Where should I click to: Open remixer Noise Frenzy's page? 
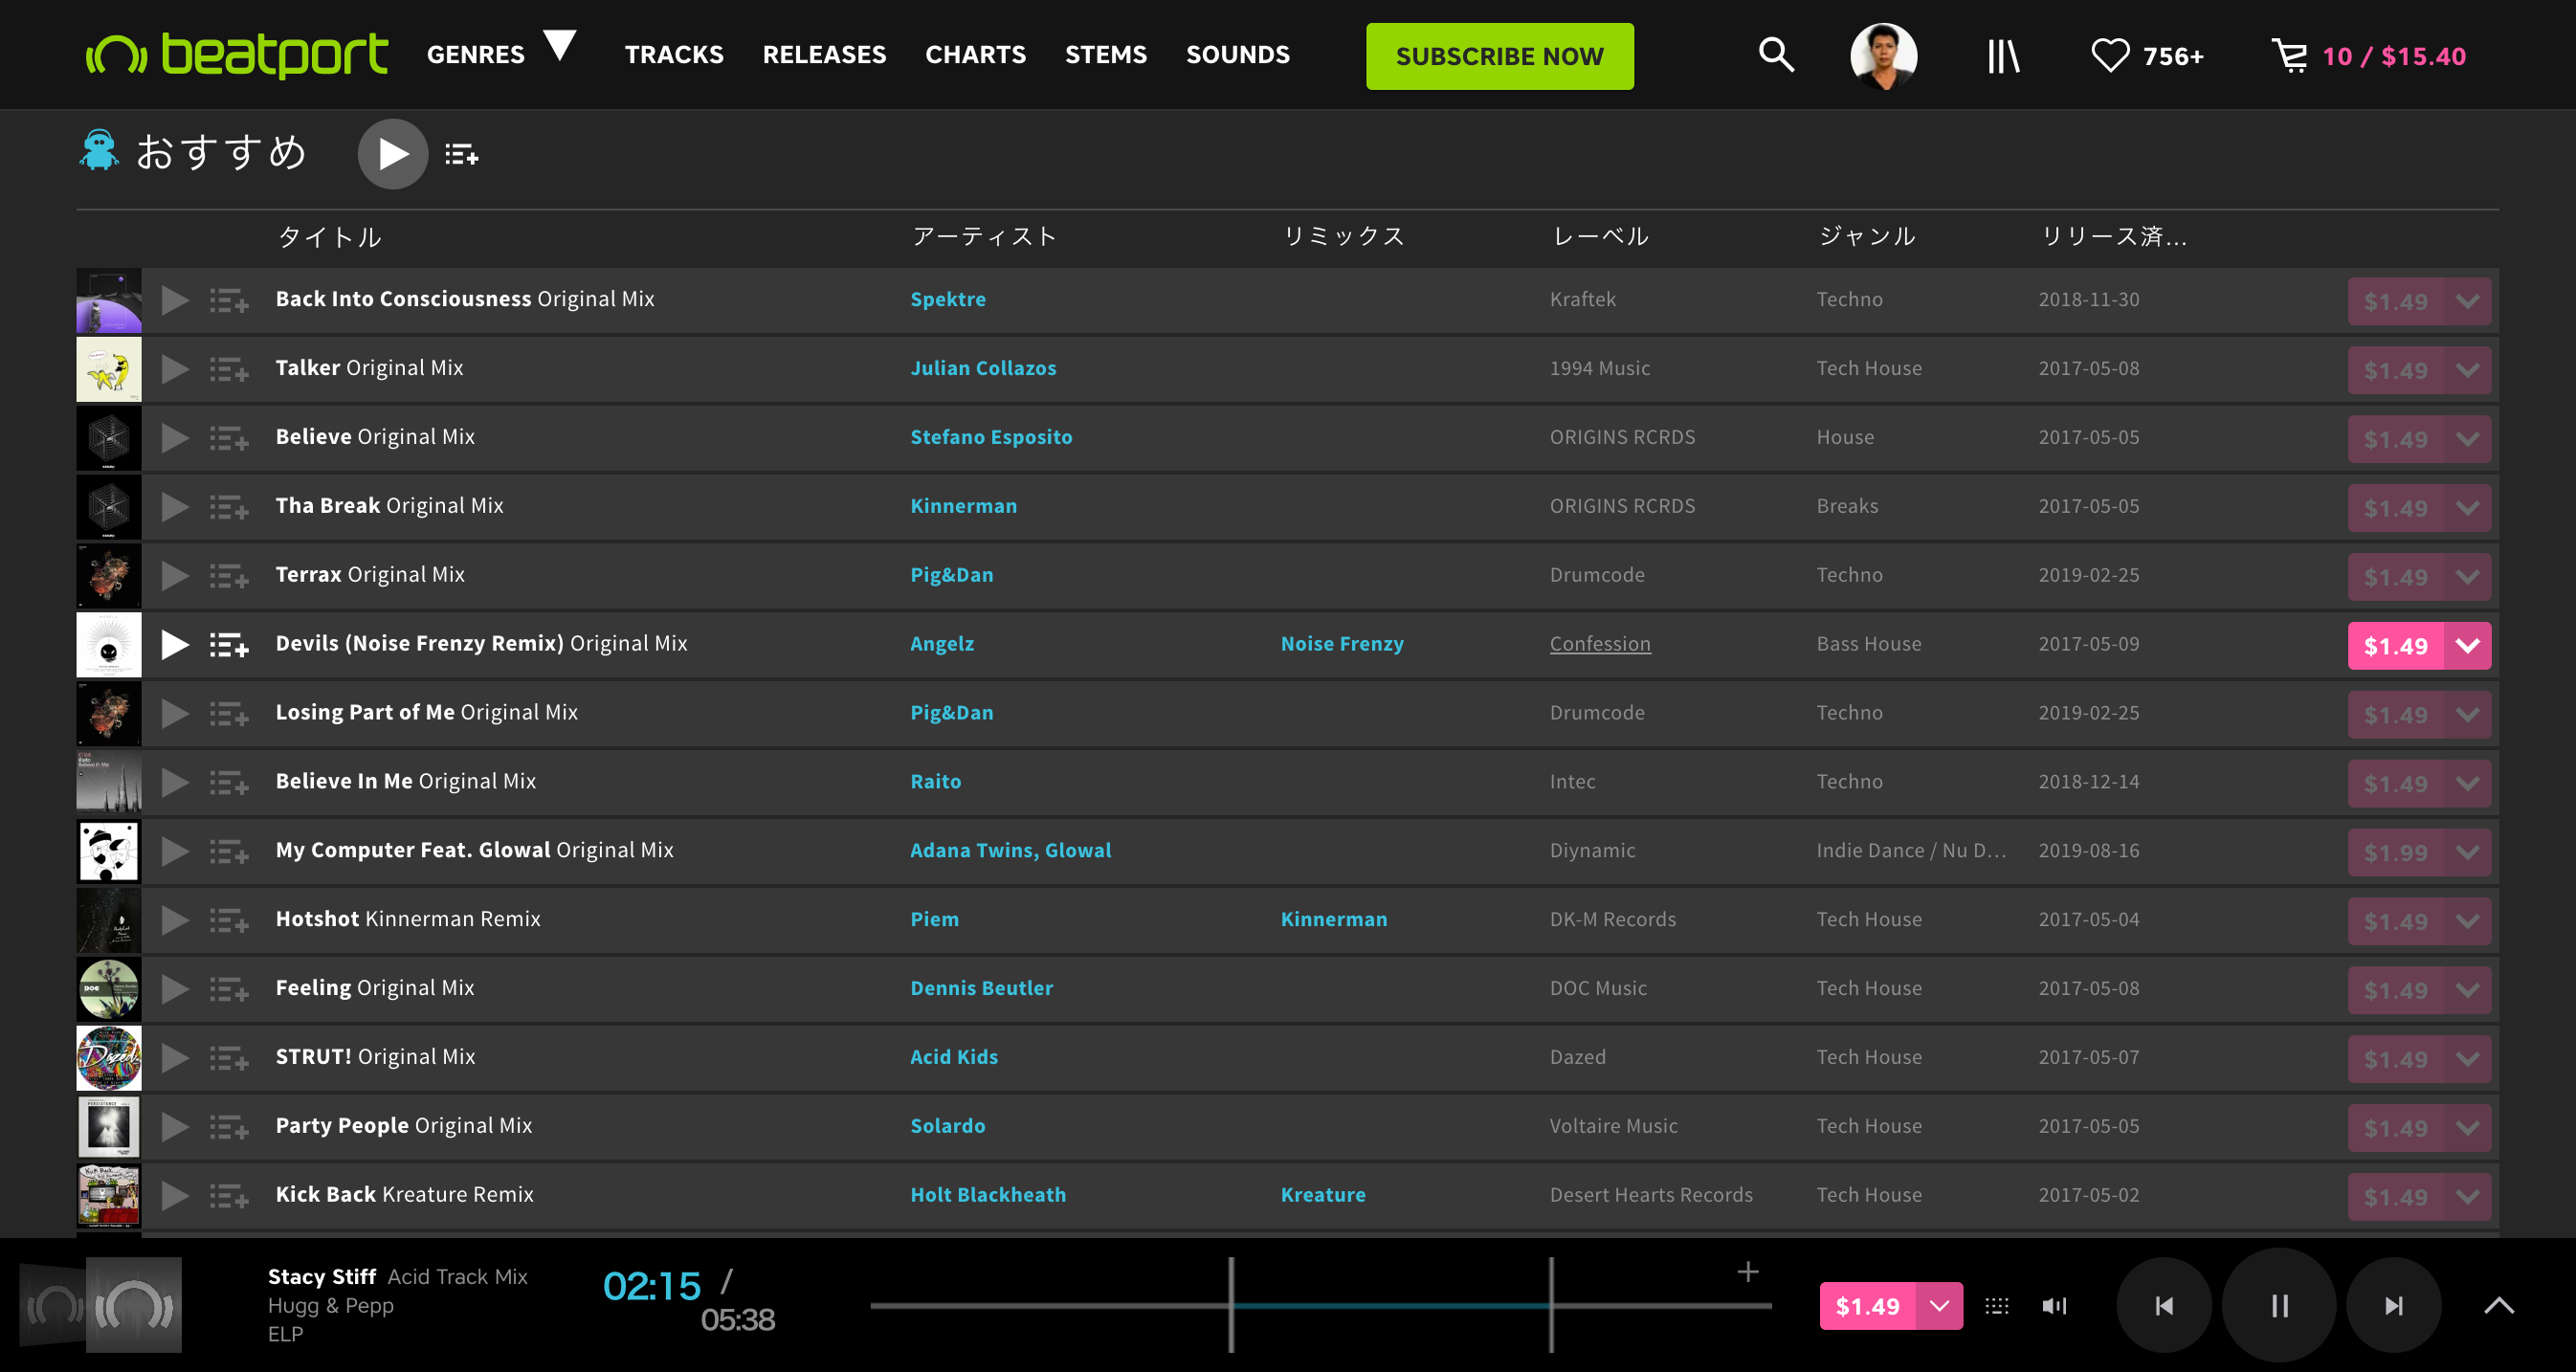coord(1342,645)
